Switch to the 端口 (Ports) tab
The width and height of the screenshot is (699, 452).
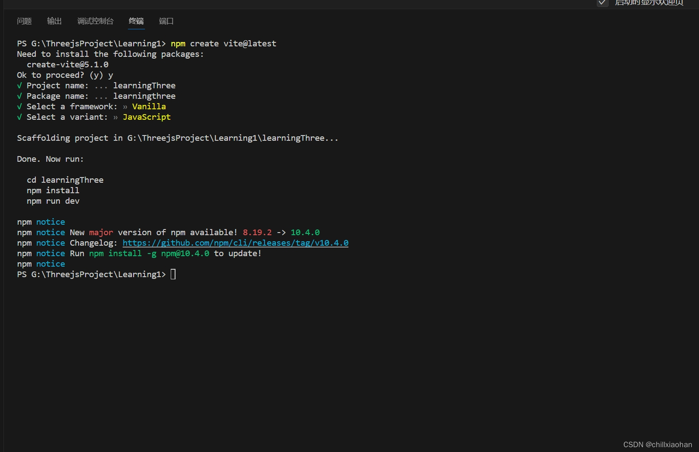pos(166,21)
